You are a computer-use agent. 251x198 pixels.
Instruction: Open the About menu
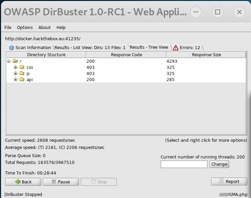pyautogui.click(x=45, y=28)
